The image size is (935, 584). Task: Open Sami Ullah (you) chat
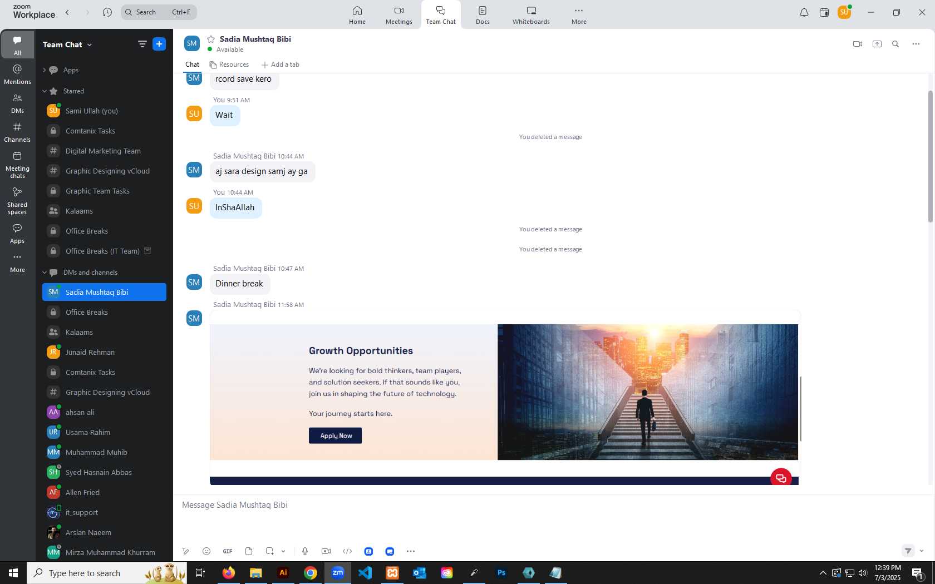pyautogui.click(x=104, y=111)
